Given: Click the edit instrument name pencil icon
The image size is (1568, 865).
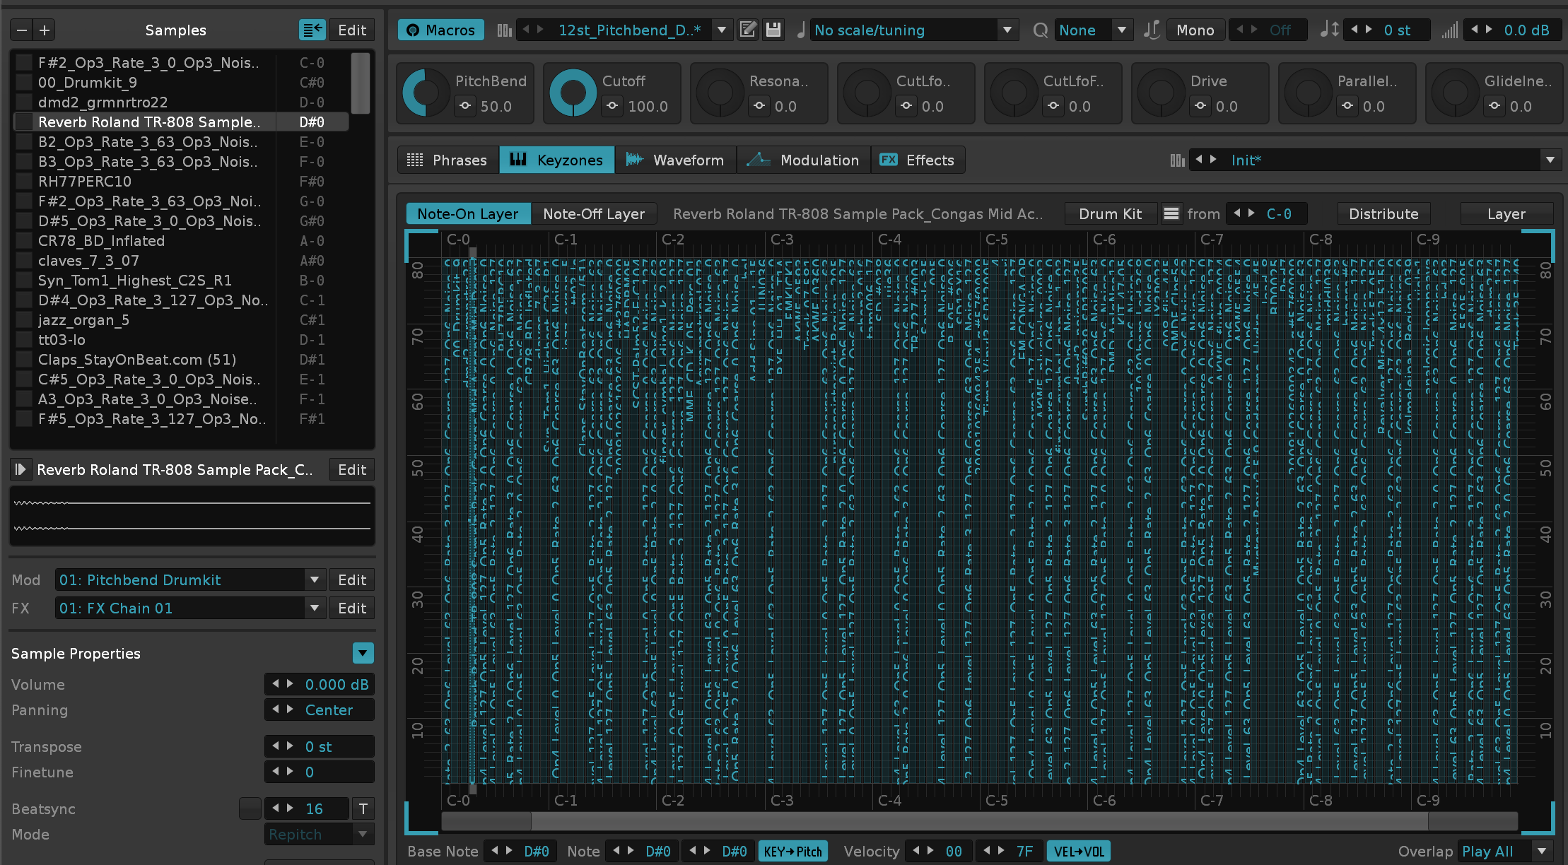Looking at the screenshot, I should [x=748, y=30].
